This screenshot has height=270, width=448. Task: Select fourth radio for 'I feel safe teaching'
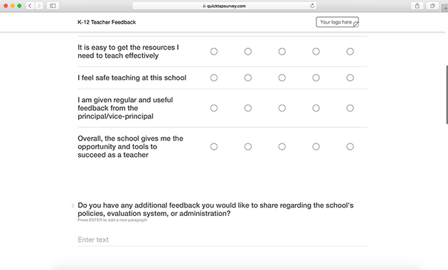(316, 77)
